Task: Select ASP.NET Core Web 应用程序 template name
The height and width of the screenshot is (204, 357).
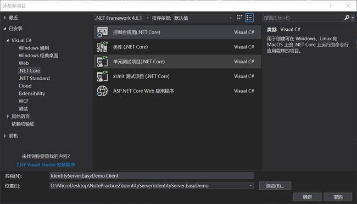Action: (143, 91)
